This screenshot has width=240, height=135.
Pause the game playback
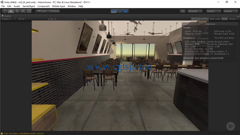[120, 11]
